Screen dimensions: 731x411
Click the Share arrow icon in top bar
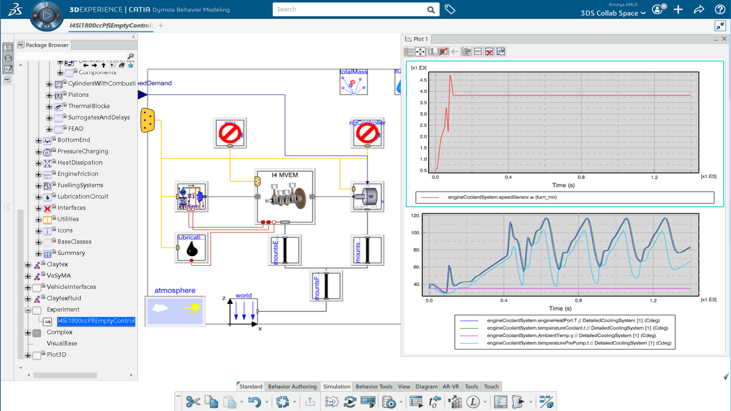pos(699,10)
